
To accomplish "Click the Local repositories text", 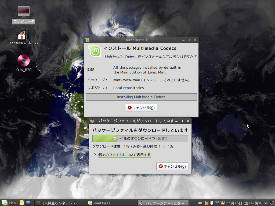I will [x=129, y=88].
